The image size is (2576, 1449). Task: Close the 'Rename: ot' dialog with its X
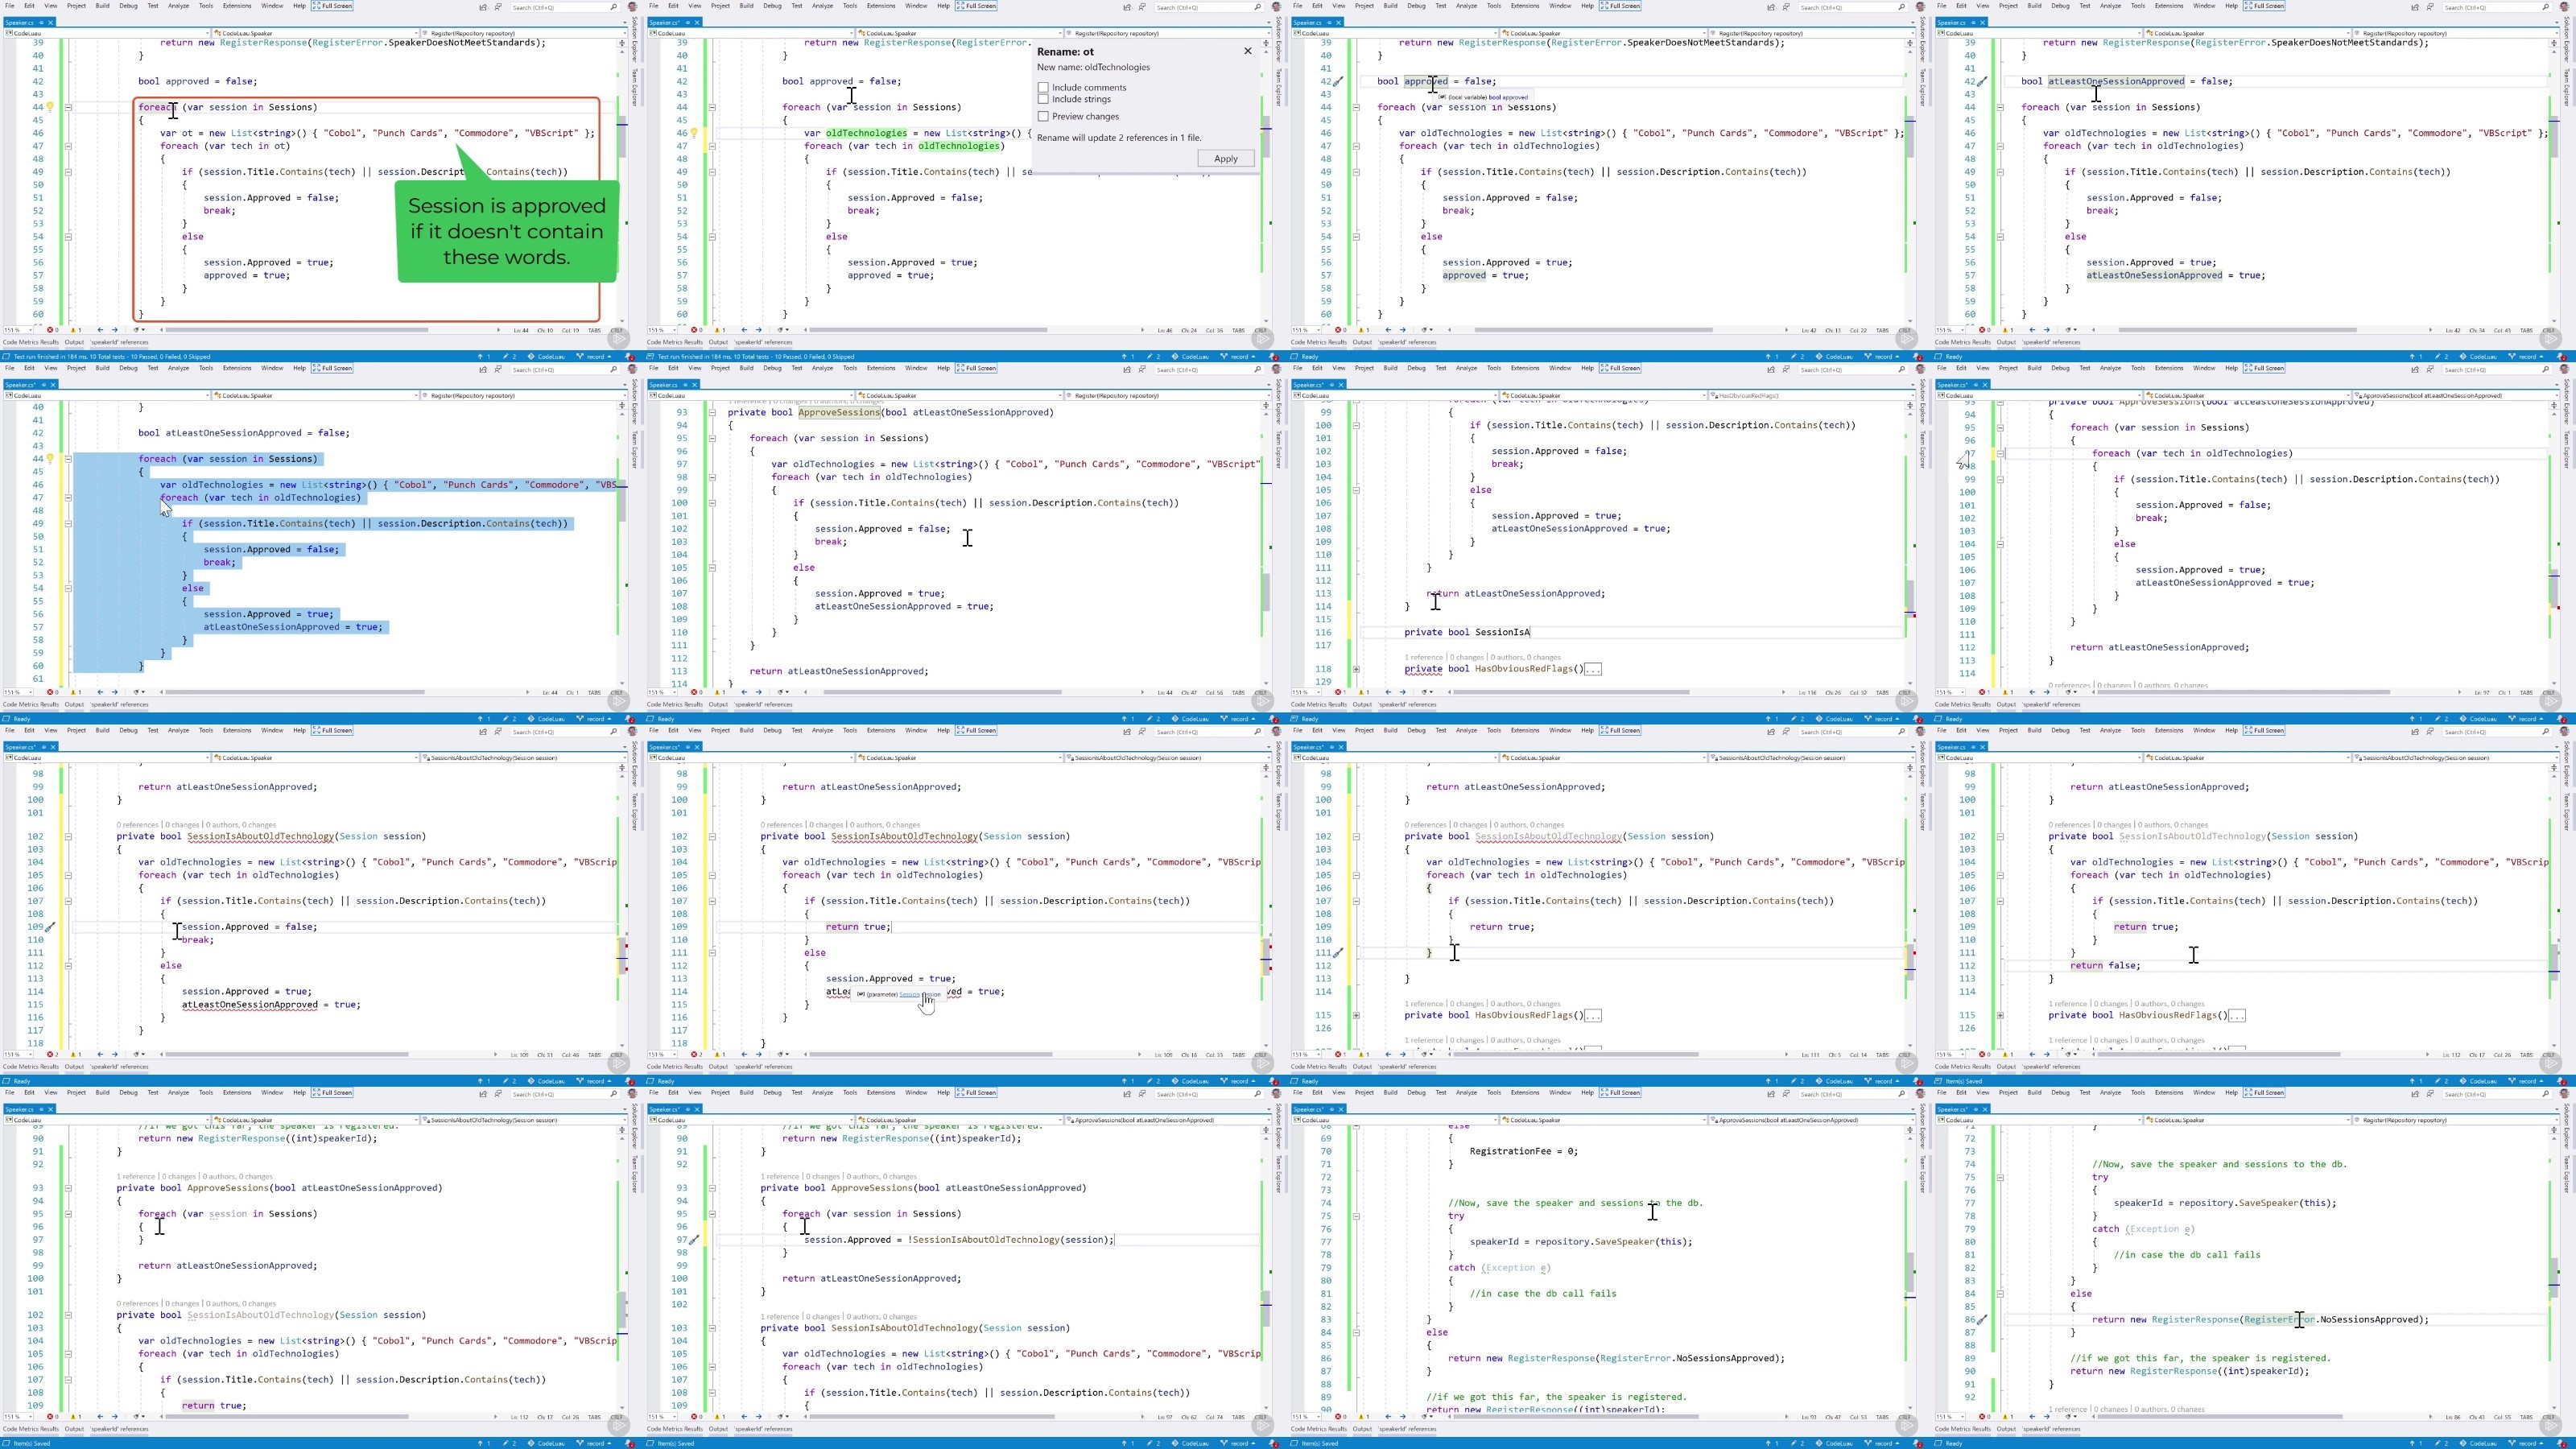point(1247,51)
